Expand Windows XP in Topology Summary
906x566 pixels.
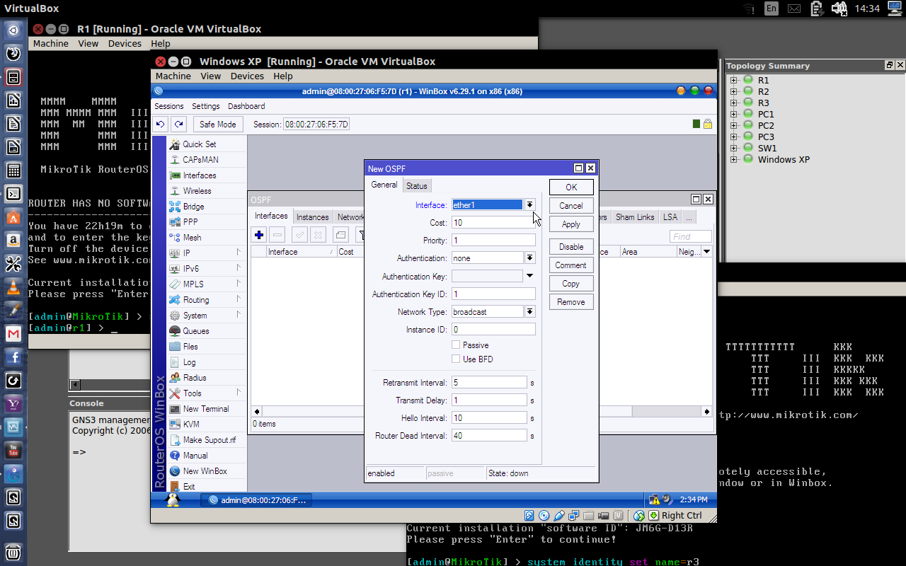pyautogui.click(x=734, y=160)
